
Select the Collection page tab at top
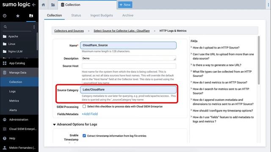pyautogui.click(x=87, y=5)
